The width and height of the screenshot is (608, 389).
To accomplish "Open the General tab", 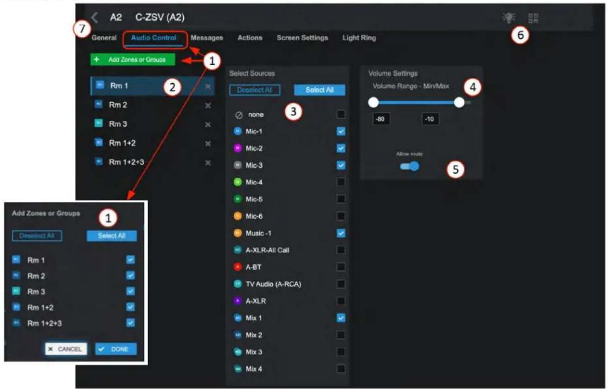I will point(104,37).
